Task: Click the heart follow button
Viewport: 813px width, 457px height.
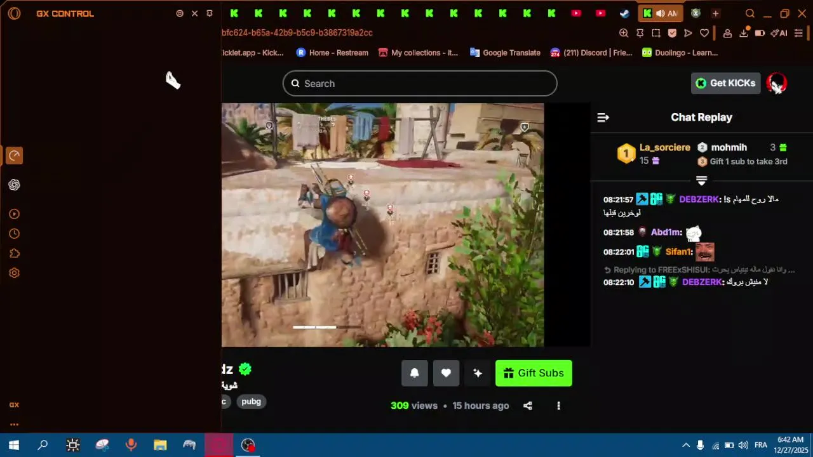Action: click(x=446, y=373)
